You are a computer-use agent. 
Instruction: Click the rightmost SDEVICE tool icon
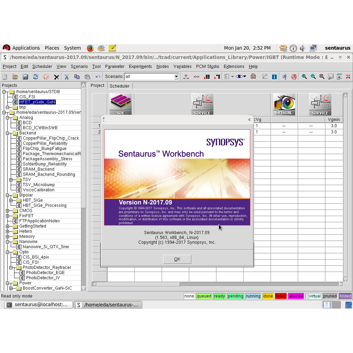click(320, 104)
